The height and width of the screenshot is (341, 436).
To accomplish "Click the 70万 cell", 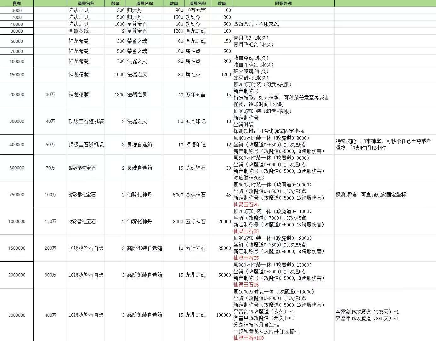I will coord(50,168).
